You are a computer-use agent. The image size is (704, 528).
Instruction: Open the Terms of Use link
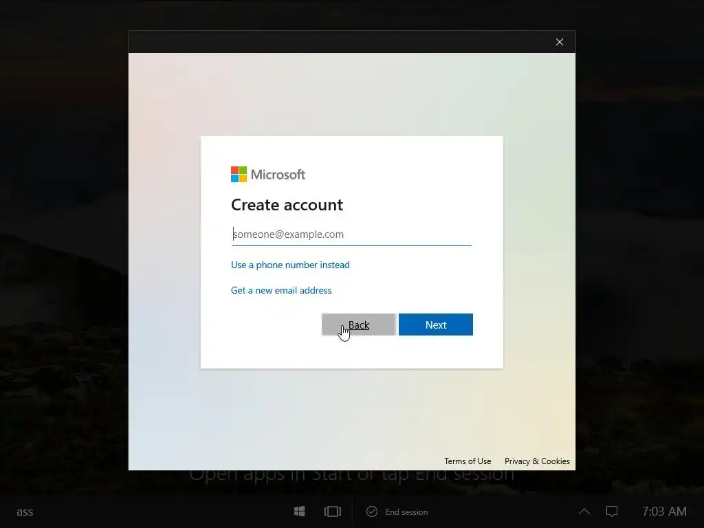click(467, 461)
